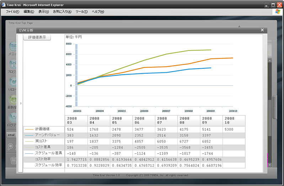Click the scroll down arrow at right edge
Image resolution: width=284 pixels, height=186 pixels.
pyautogui.click(x=269, y=165)
